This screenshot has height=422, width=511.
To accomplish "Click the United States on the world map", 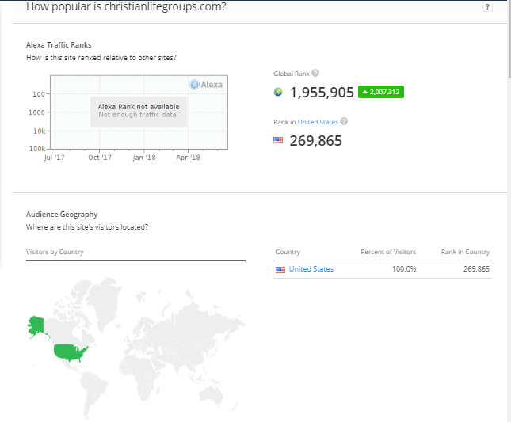I will pyautogui.click(x=71, y=353).
